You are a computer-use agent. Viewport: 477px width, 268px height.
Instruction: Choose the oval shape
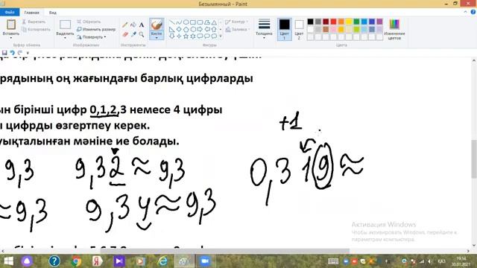point(186,22)
